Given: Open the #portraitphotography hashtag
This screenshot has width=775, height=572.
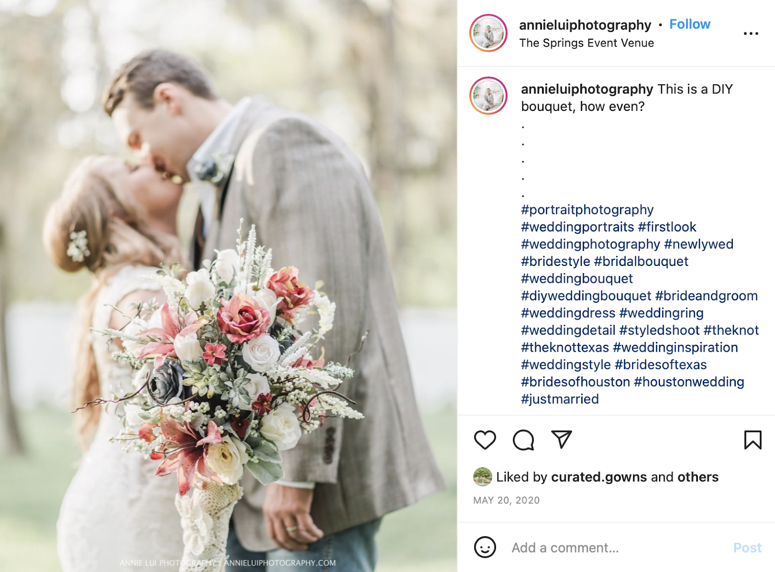Looking at the screenshot, I should point(587,210).
